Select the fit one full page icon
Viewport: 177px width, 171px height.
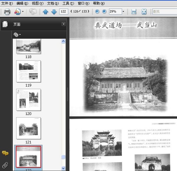pos(144,12)
